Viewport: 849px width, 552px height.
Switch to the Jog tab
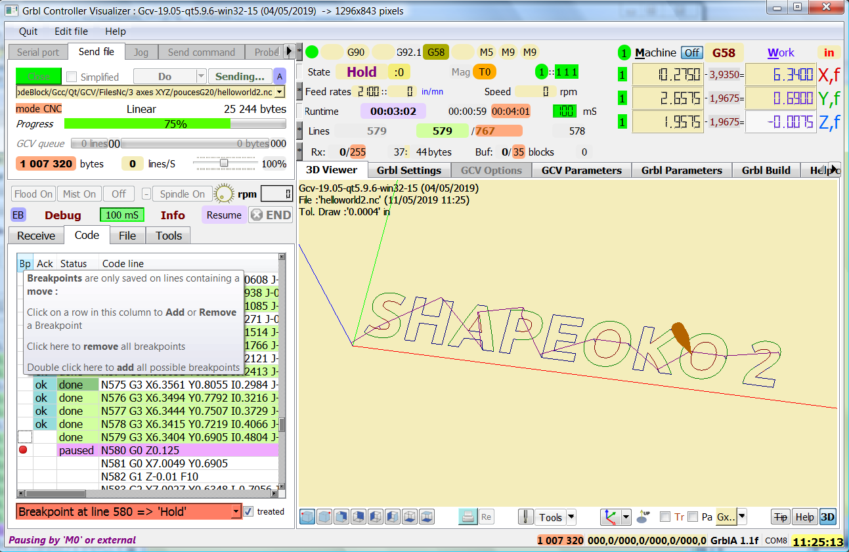pos(141,53)
